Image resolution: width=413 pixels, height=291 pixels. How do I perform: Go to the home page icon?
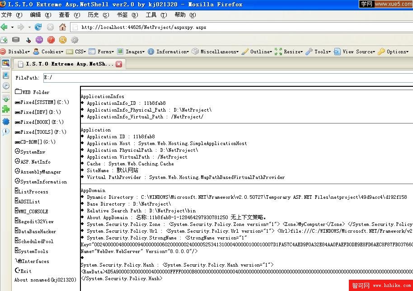point(62,27)
